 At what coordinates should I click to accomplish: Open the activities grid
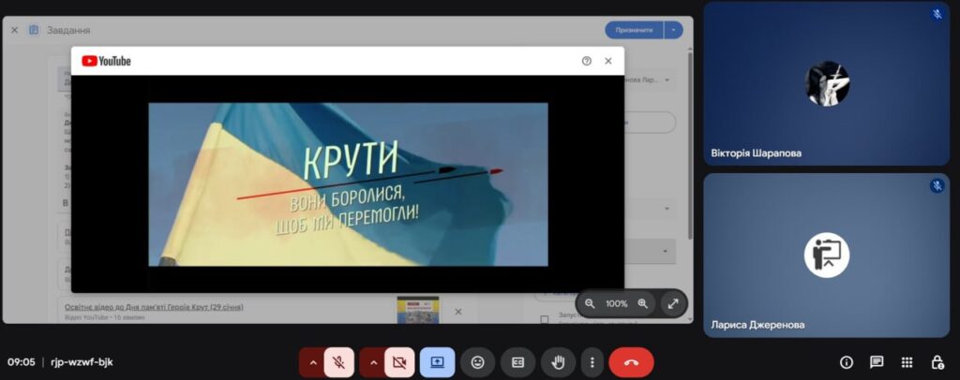907,362
